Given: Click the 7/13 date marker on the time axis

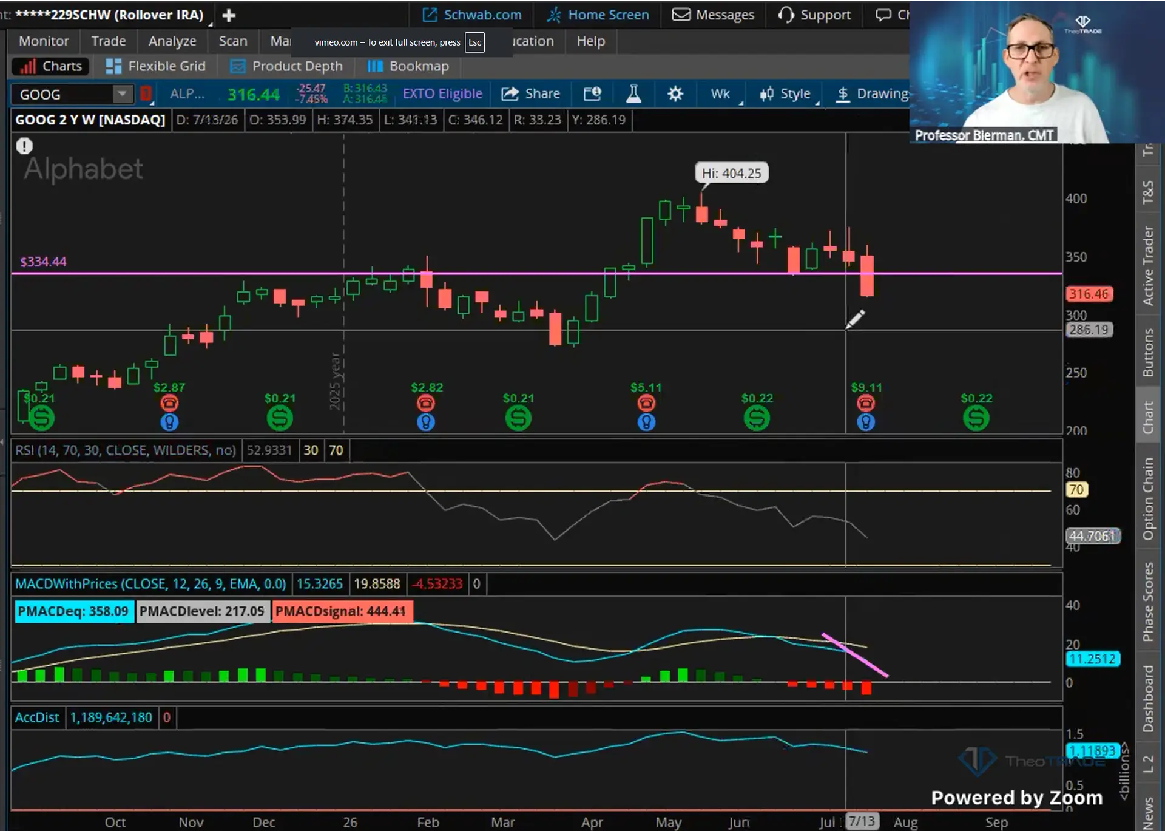Looking at the screenshot, I should pyautogui.click(x=862, y=821).
